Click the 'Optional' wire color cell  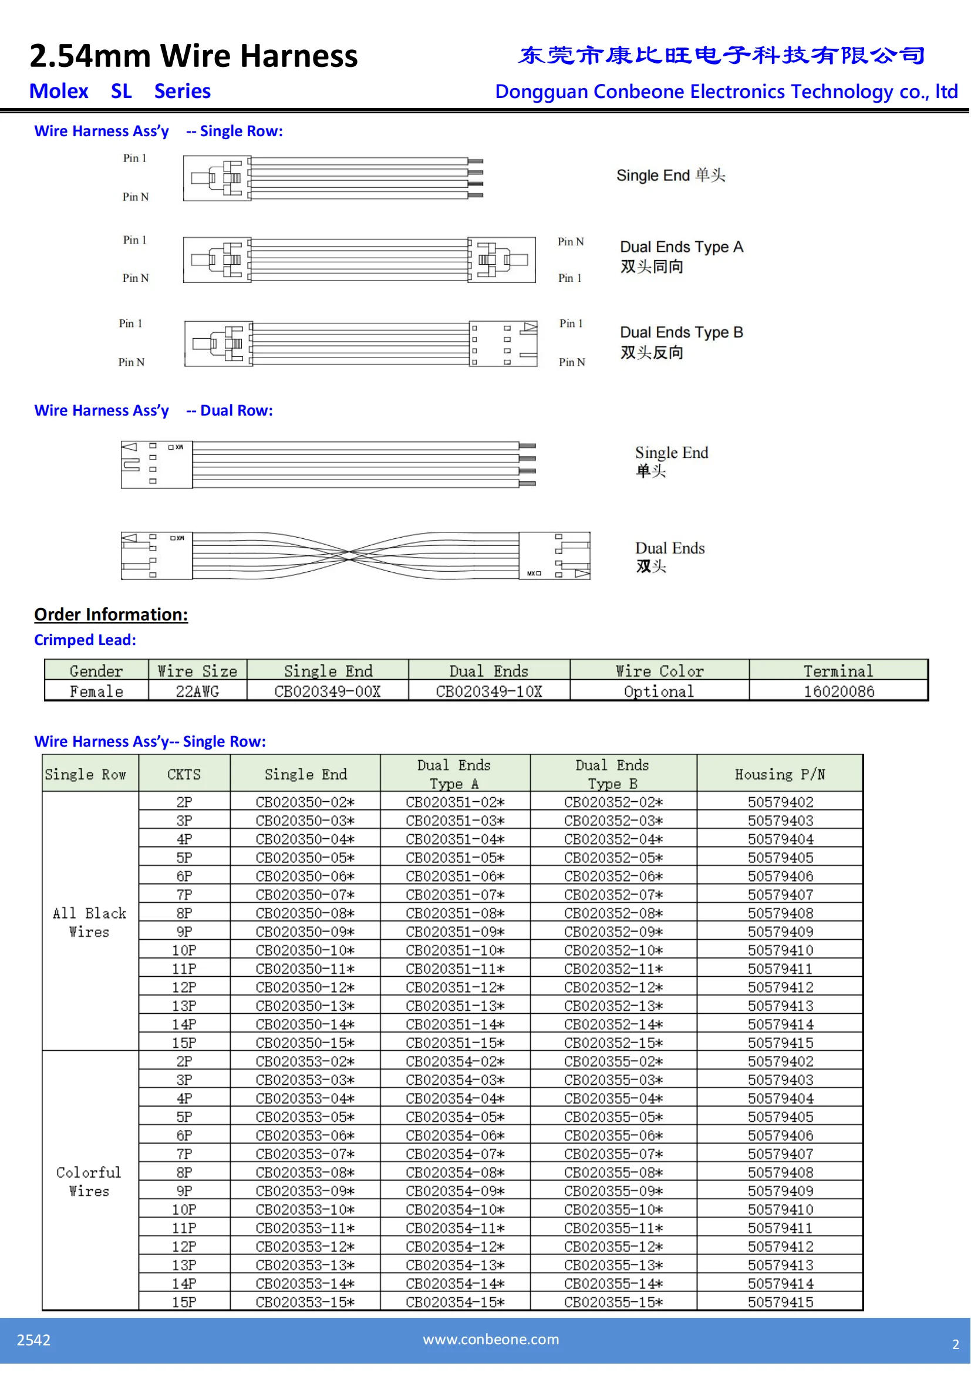point(659,692)
